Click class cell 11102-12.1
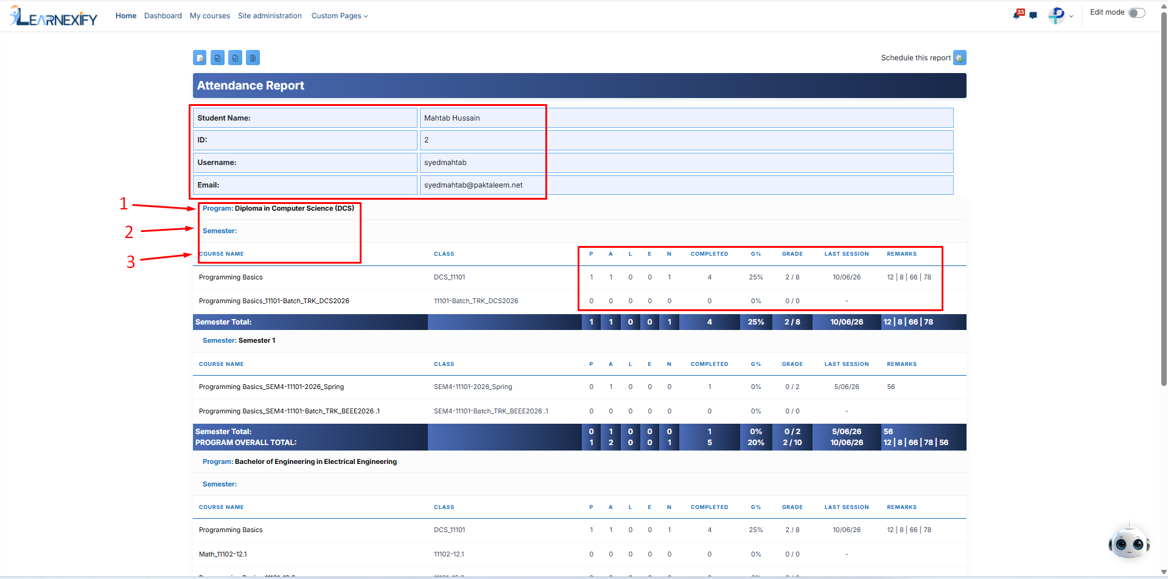 [x=449, y=554]
